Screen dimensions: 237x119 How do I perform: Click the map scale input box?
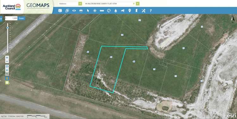click(11, 18)
